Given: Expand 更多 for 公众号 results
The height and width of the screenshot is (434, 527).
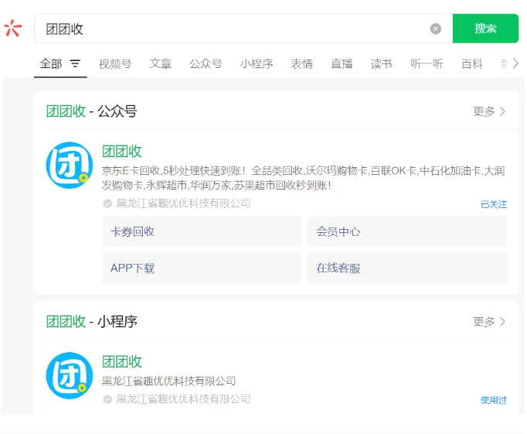Looking at the screenshot, I should 489,111.
